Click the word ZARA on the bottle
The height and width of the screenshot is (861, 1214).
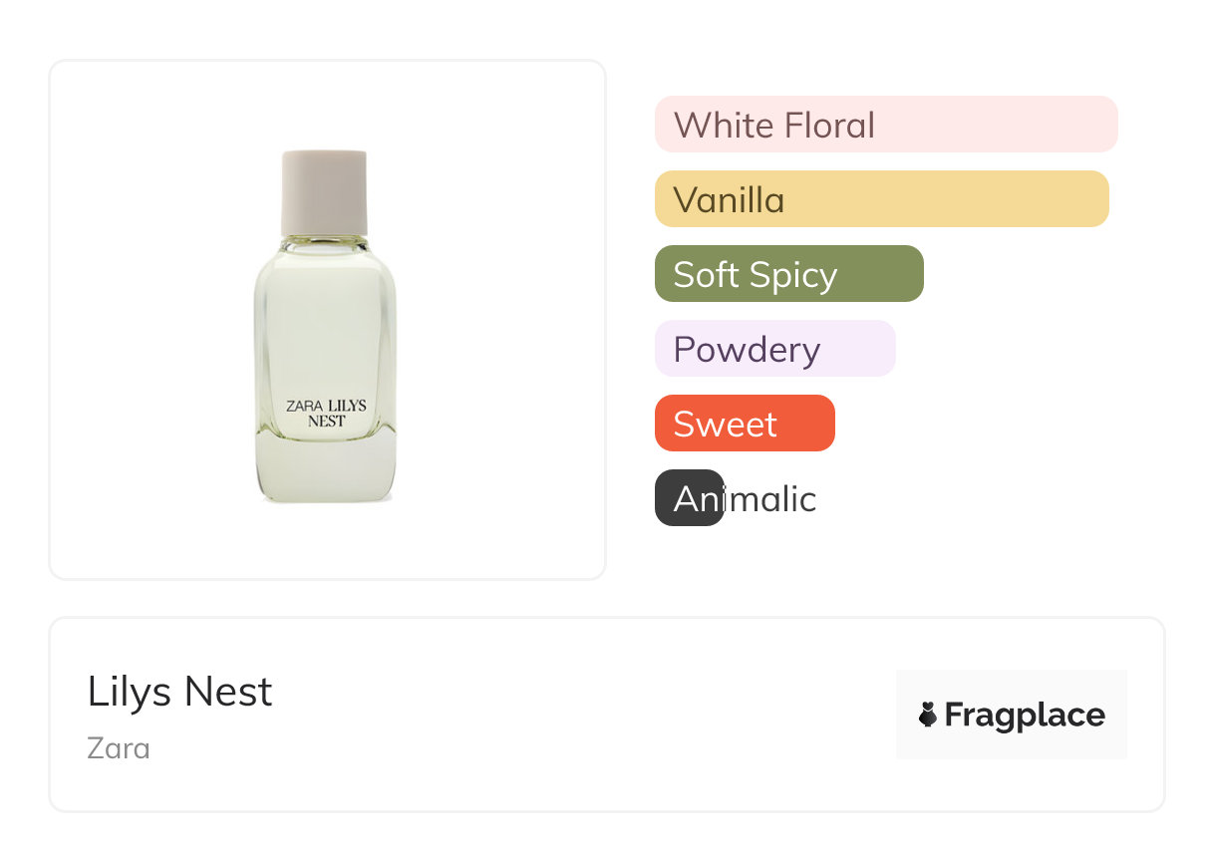pos(303,407)
